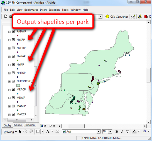Open the Arial font dropdown
This screenshot has width=152, height=141.
(98, 132)
